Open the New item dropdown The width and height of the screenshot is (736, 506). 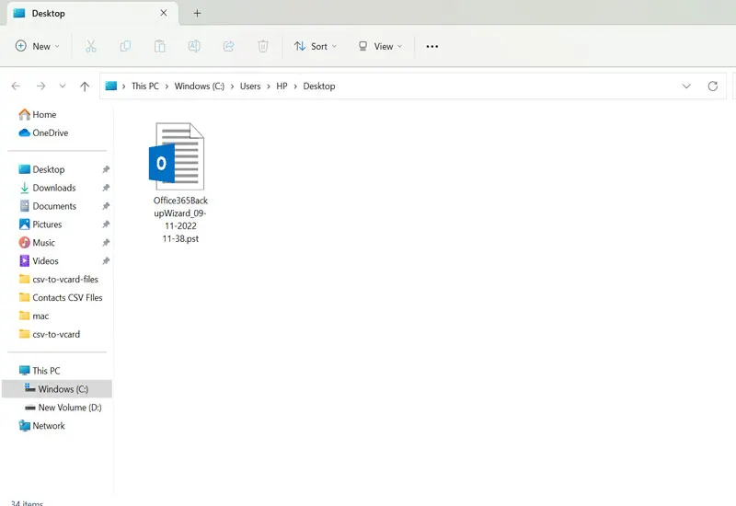(38, 46)
